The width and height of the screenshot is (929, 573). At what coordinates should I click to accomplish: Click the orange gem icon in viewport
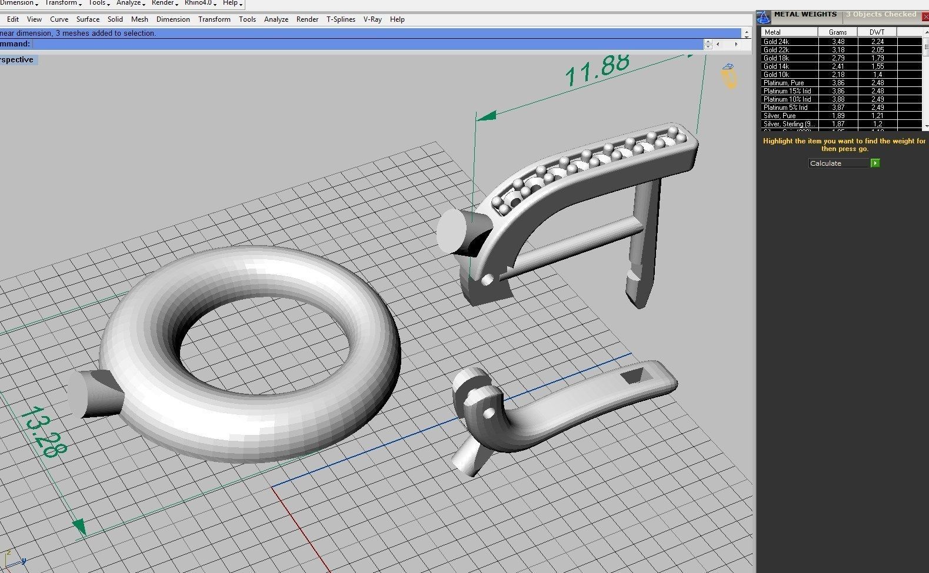730,76
